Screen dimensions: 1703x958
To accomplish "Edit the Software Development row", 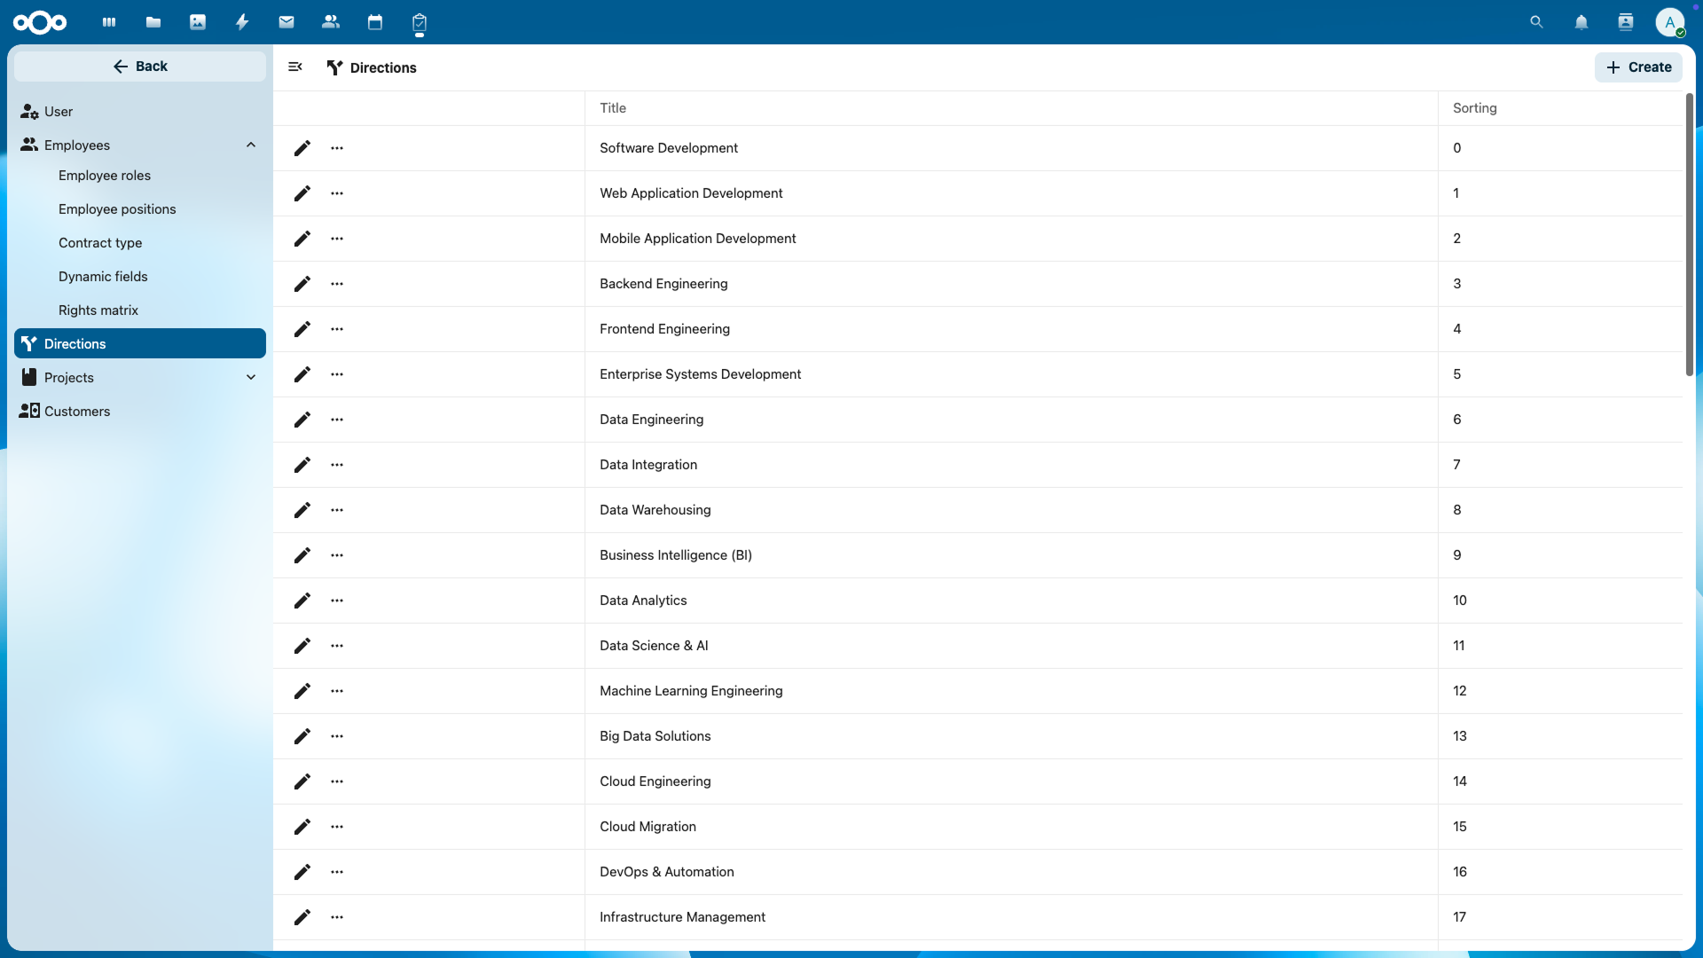I will tap(302, 148).
